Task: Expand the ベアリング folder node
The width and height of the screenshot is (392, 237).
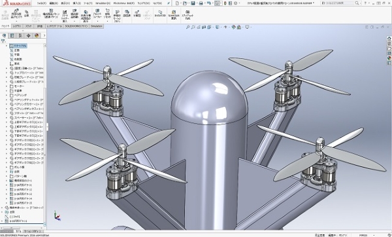Action: point(7,95)
